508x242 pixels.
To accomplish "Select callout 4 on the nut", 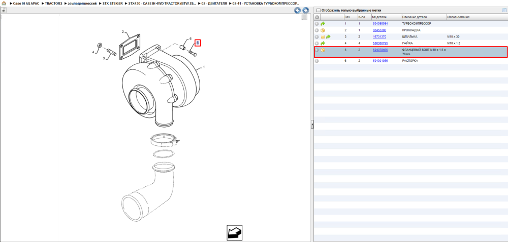I will [x=93, y=52].
